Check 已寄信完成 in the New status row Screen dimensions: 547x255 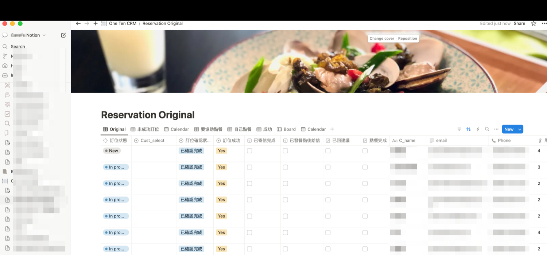pyautogui.click(x=249, y=151)
